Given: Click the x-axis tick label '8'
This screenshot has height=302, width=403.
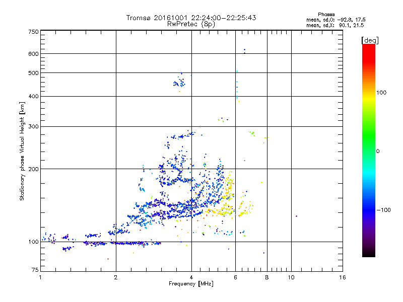Looking at the screenshot, I should (x=267, y=277).
